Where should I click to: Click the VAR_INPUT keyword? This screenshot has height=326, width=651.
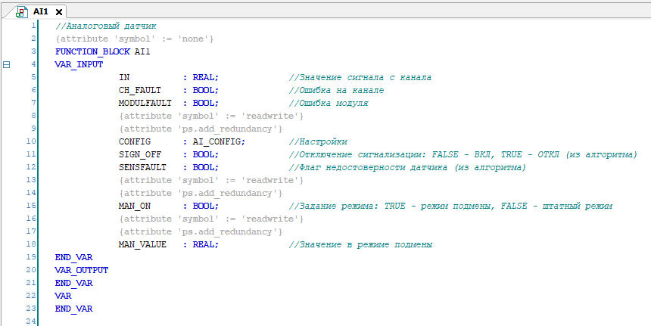(79, 64)
